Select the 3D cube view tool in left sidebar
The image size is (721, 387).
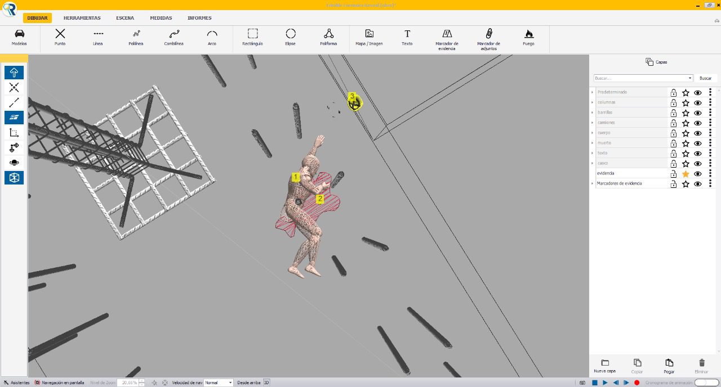pos(14,178)
